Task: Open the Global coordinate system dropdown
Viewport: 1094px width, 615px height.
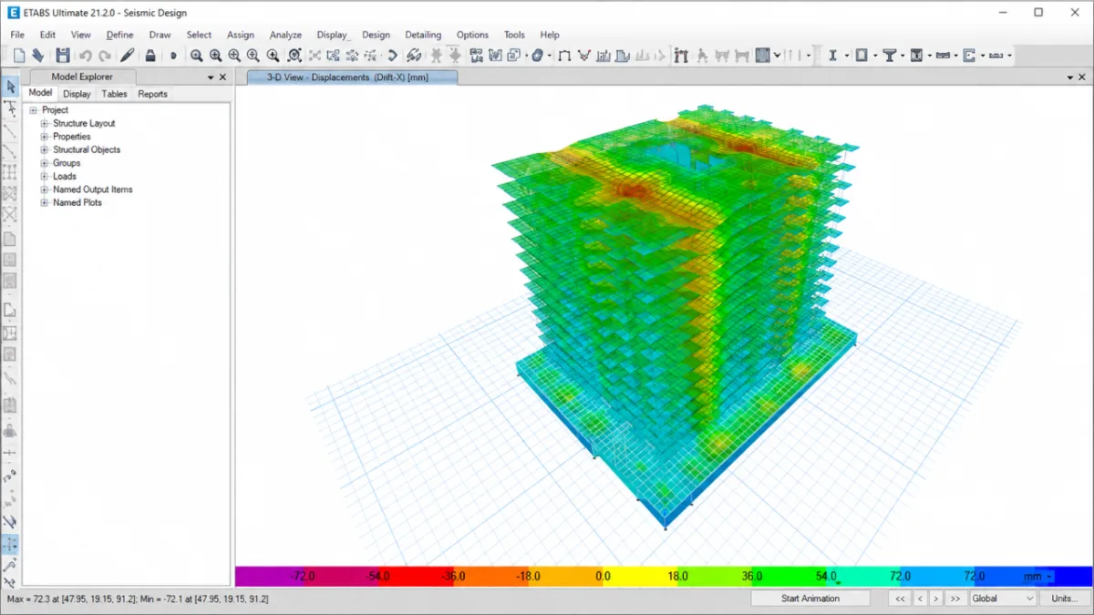Action: [1003, 599]
